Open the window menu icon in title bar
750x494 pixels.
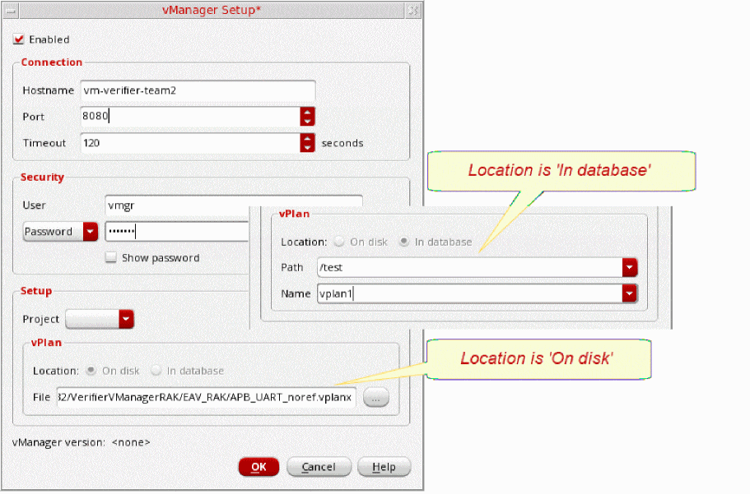10,10
